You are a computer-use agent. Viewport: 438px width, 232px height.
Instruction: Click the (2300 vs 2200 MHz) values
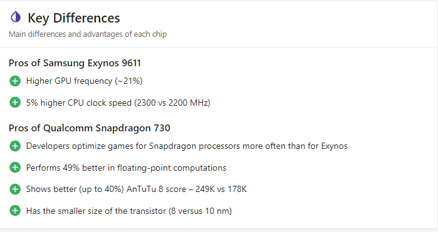[172, 103]
